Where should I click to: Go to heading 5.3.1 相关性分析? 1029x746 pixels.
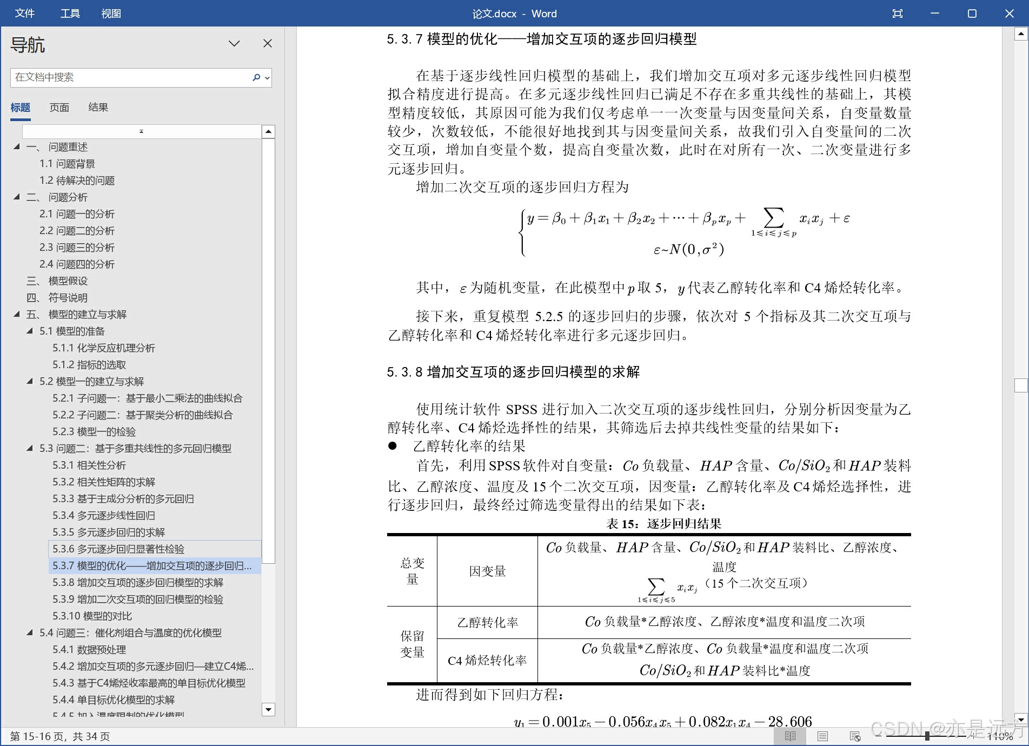coord(89,465)
